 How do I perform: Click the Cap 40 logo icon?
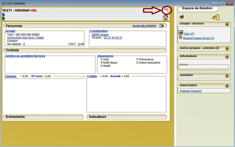(x=166, y=10)
